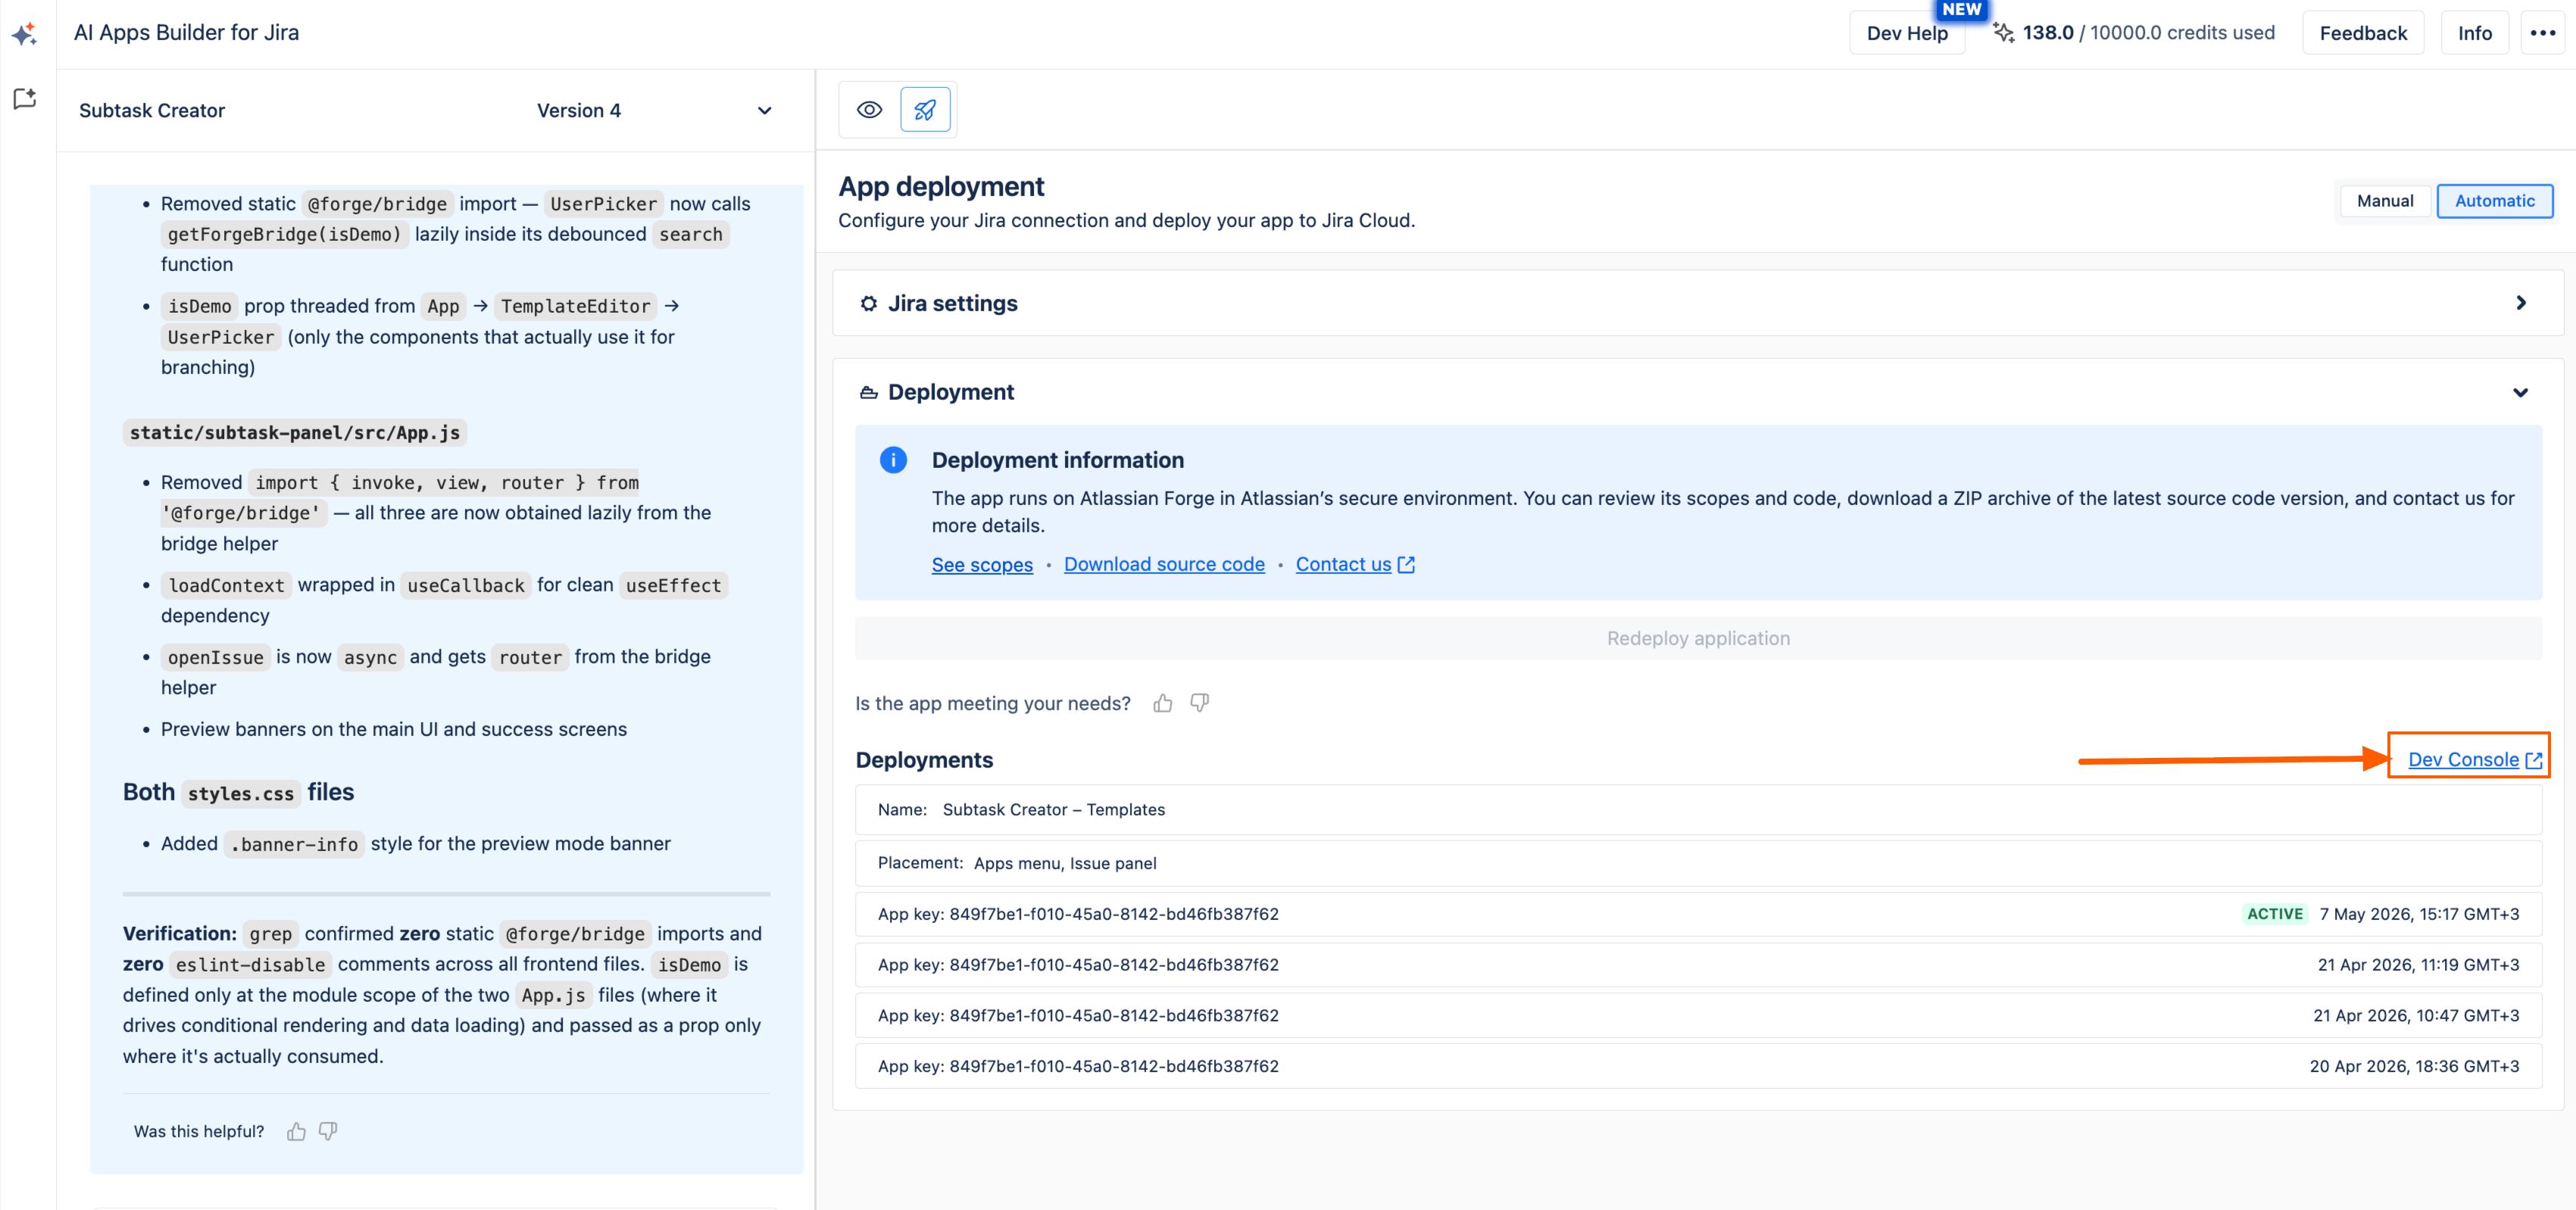
Task: Select the ACTIVE deployment dated 7 May 2026
Action: tap(1698, 914)
